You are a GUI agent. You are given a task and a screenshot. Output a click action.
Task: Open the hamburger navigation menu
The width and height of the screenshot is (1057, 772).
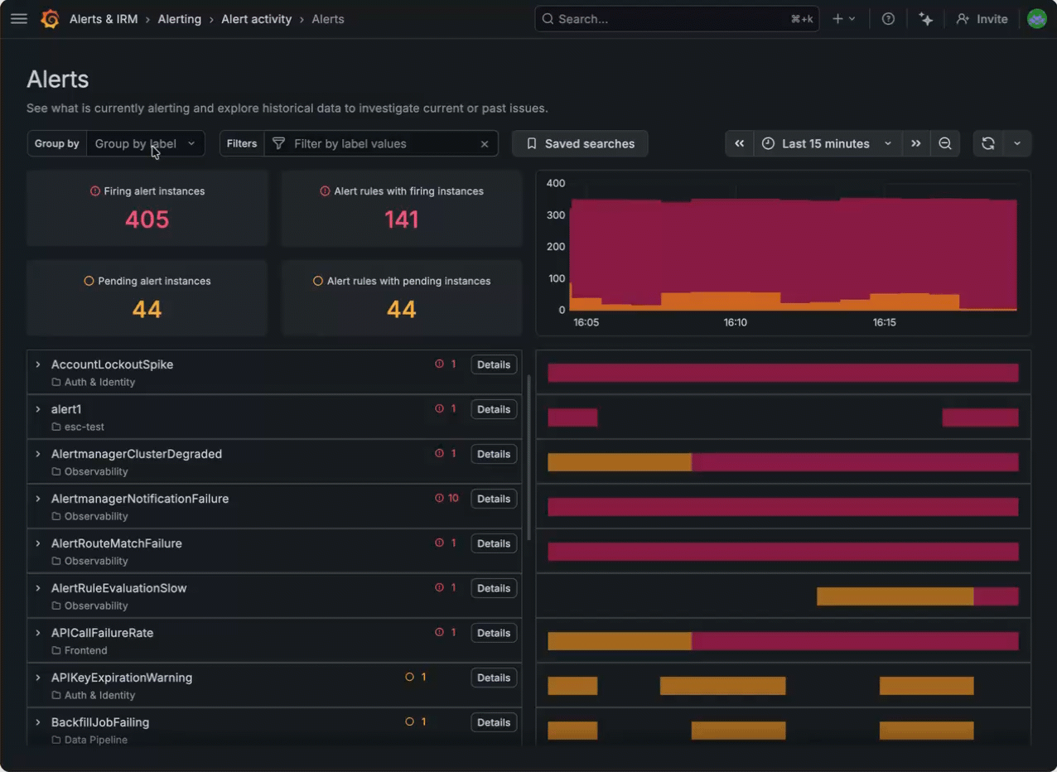coord(19,18)
